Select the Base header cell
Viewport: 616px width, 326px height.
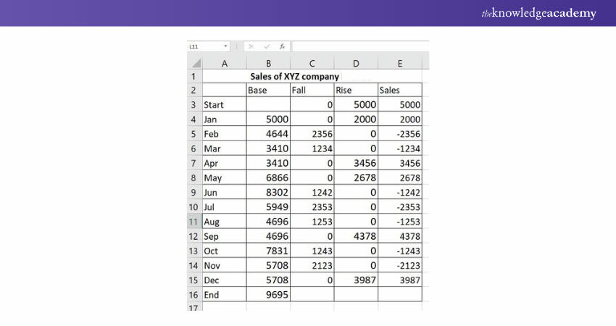(x=268, y=91)
